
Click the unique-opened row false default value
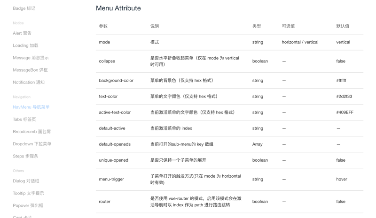[340, 160]
